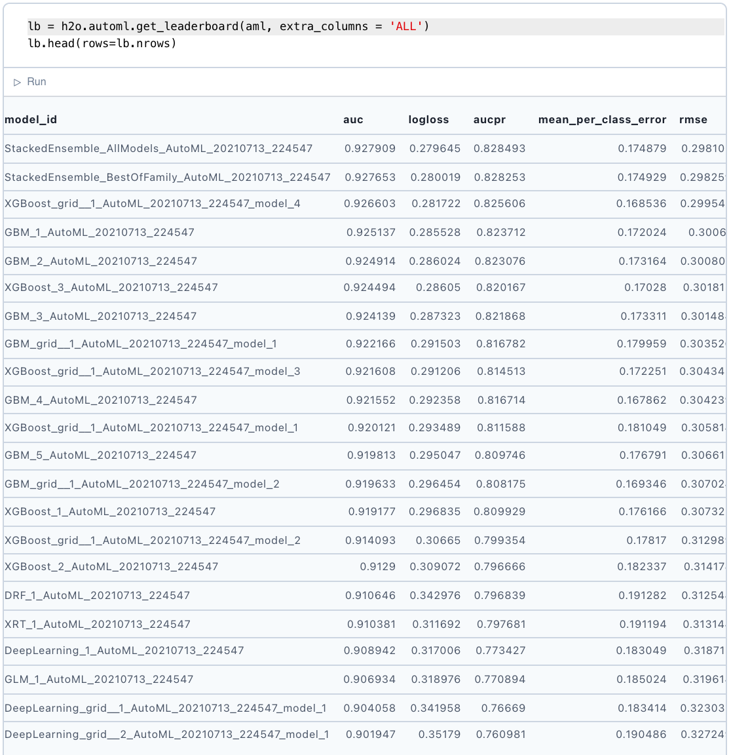Click the aucpr value 0.760981

(x=500, y=734)
